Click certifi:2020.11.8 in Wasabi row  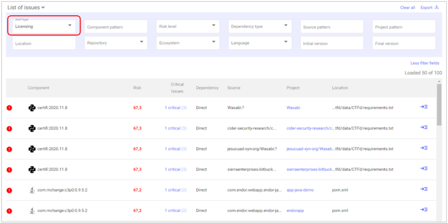coord(52,108)
